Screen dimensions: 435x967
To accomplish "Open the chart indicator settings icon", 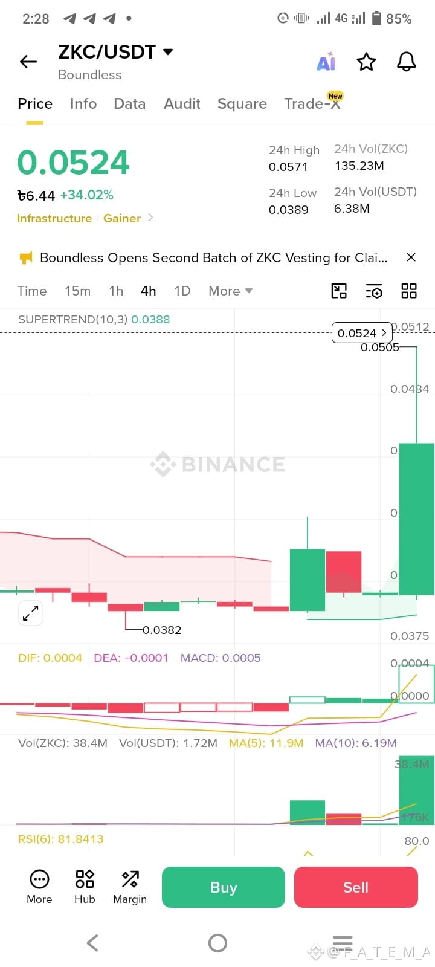I will click(374, 291).
